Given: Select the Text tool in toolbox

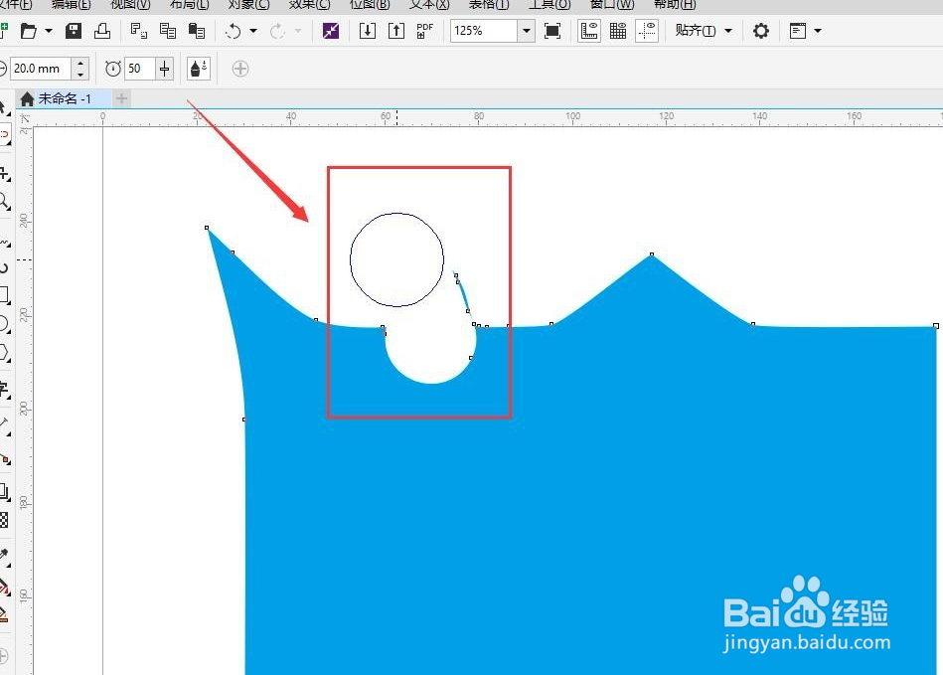Looking at the screenshot, I should pos(4,390).
